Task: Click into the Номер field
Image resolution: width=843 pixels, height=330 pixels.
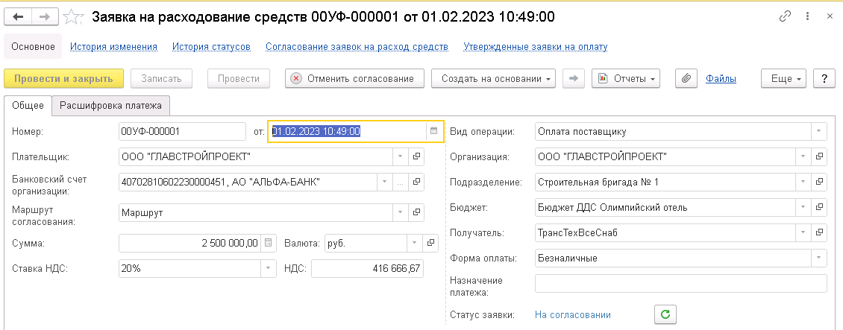Action: pos(182,131)
